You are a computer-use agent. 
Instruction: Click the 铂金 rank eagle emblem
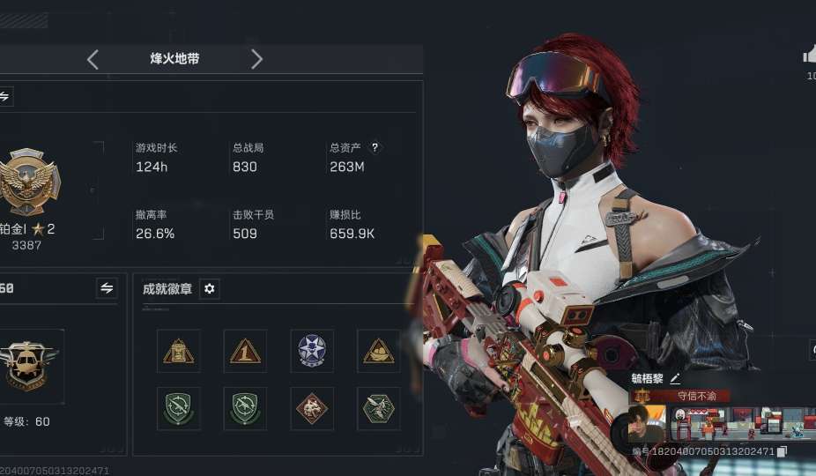click(x=30, y=182)
